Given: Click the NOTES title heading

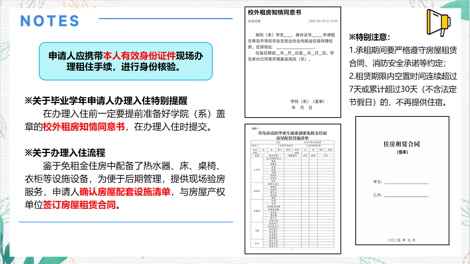Looking at the screenshot, I should 50,21.
